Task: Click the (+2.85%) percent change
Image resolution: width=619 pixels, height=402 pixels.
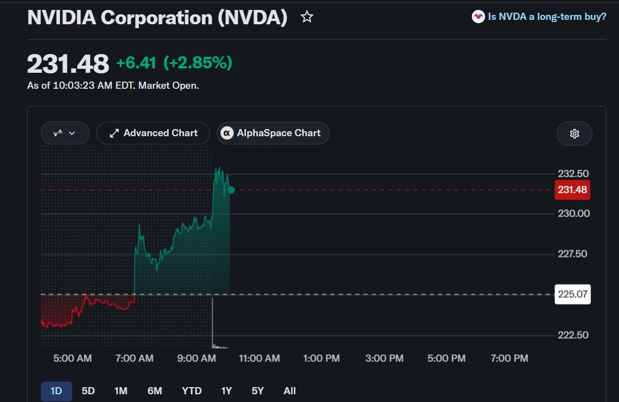Action: coord(198,63)
